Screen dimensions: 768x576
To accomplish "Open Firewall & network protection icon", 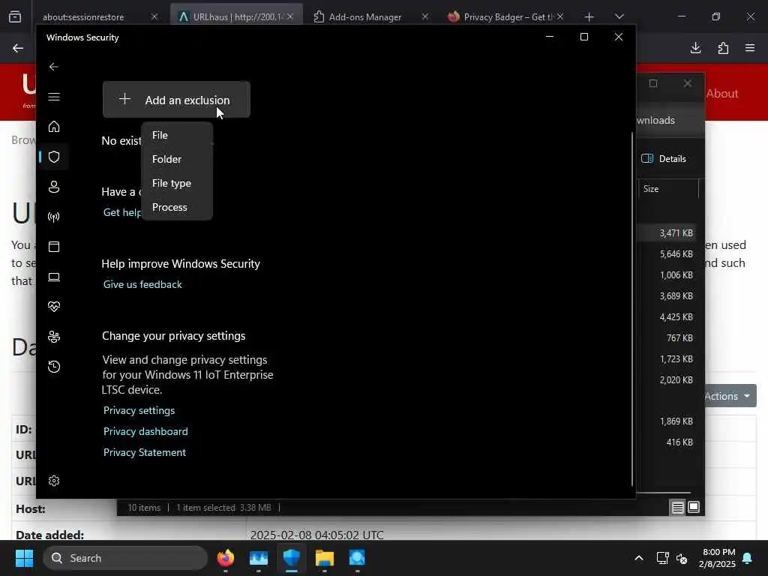I will click(54, 217).
